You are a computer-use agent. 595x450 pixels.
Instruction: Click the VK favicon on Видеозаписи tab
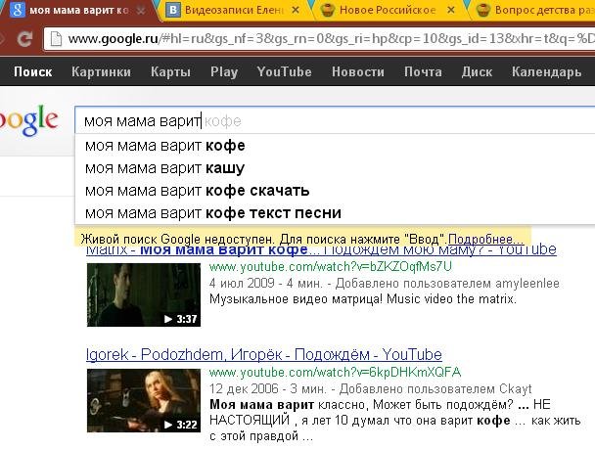(173, 10)
